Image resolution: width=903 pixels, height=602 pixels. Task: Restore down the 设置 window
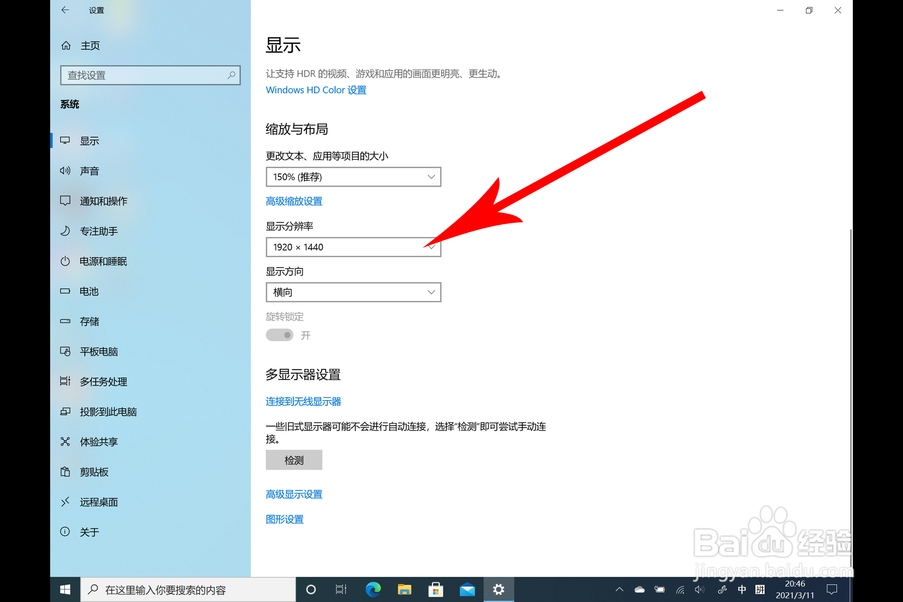(809, 10)
